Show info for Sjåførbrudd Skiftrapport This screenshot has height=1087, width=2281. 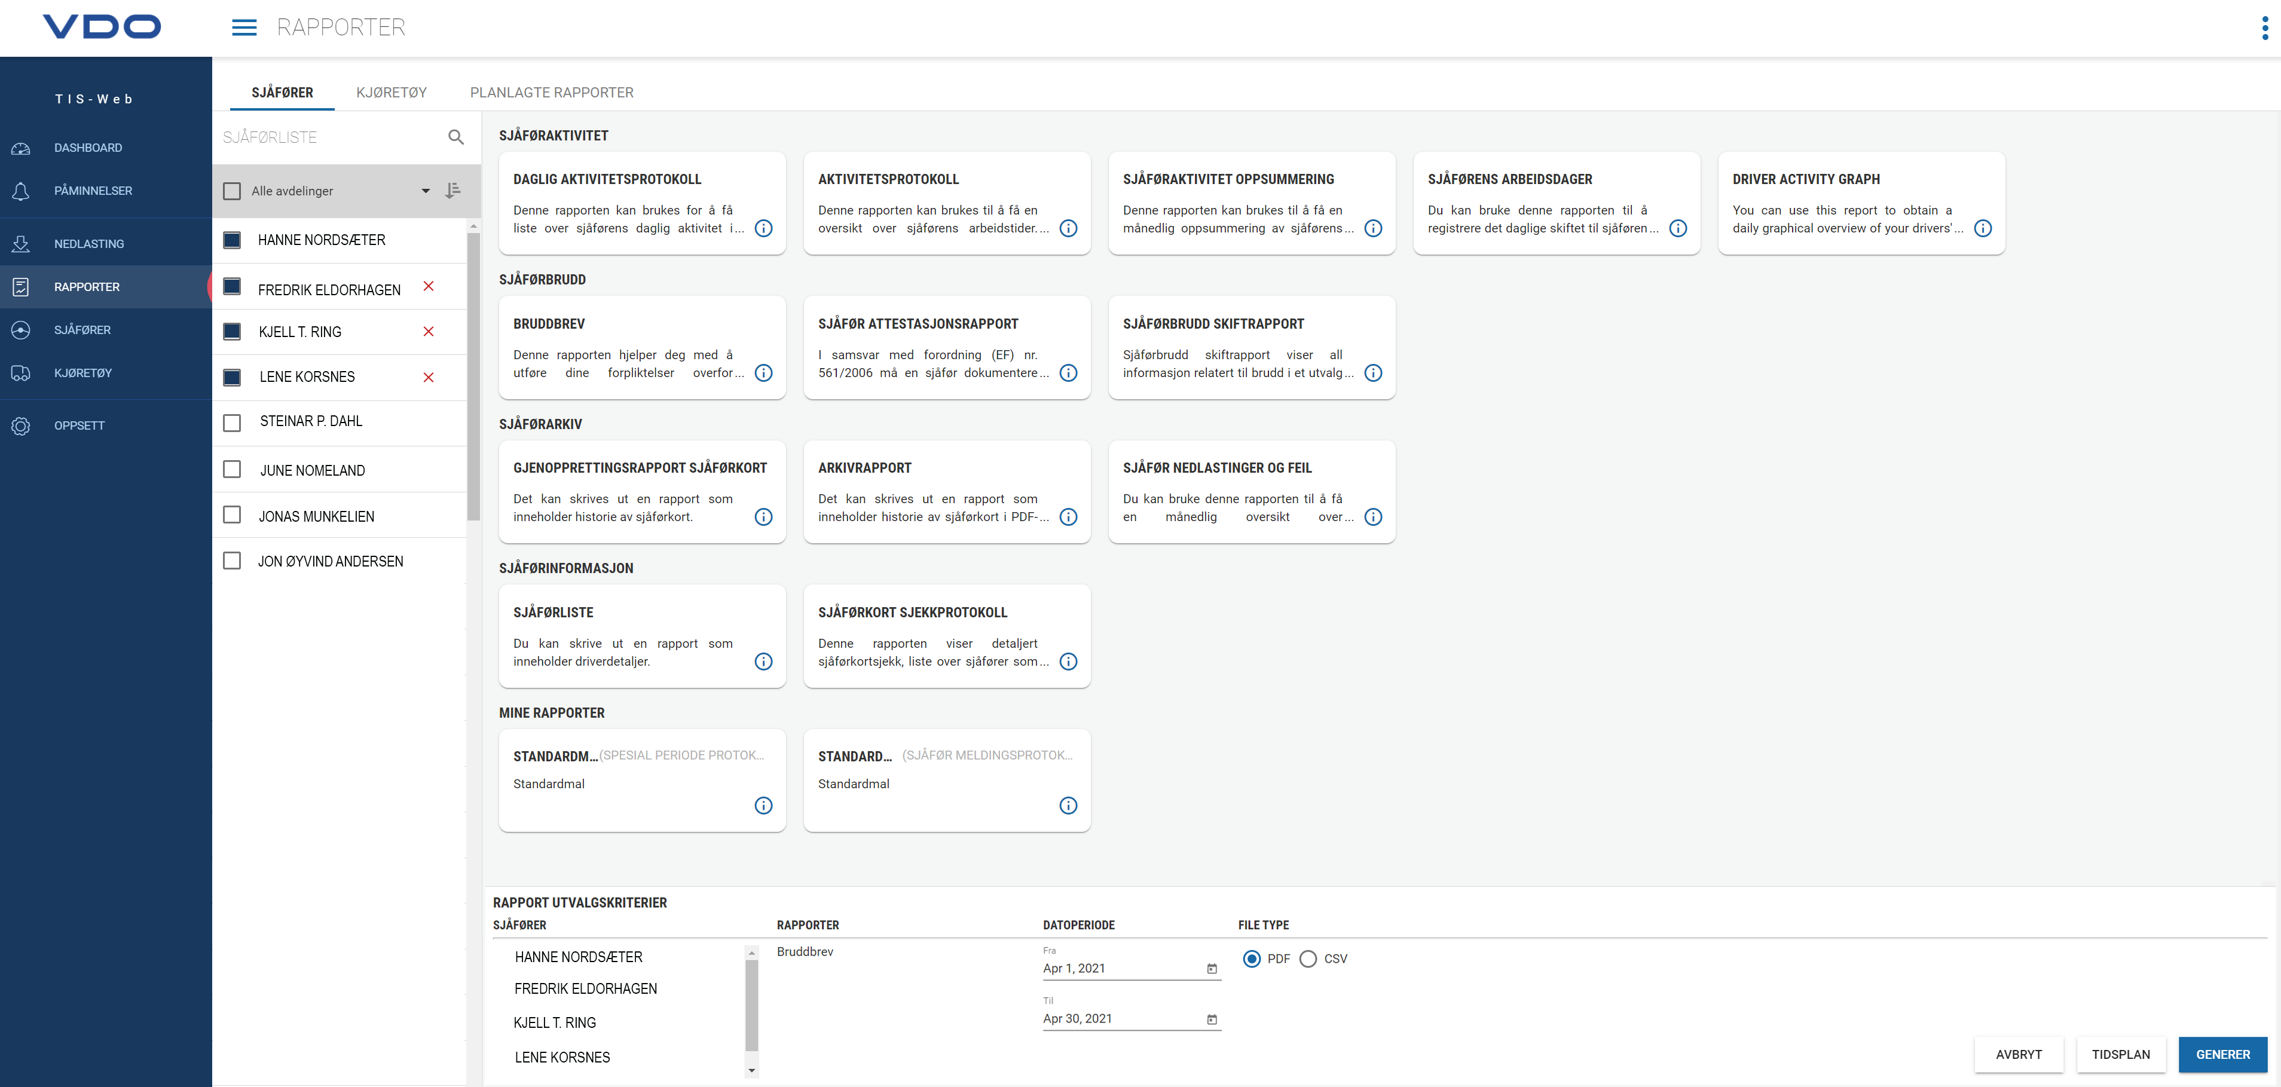1374,373
